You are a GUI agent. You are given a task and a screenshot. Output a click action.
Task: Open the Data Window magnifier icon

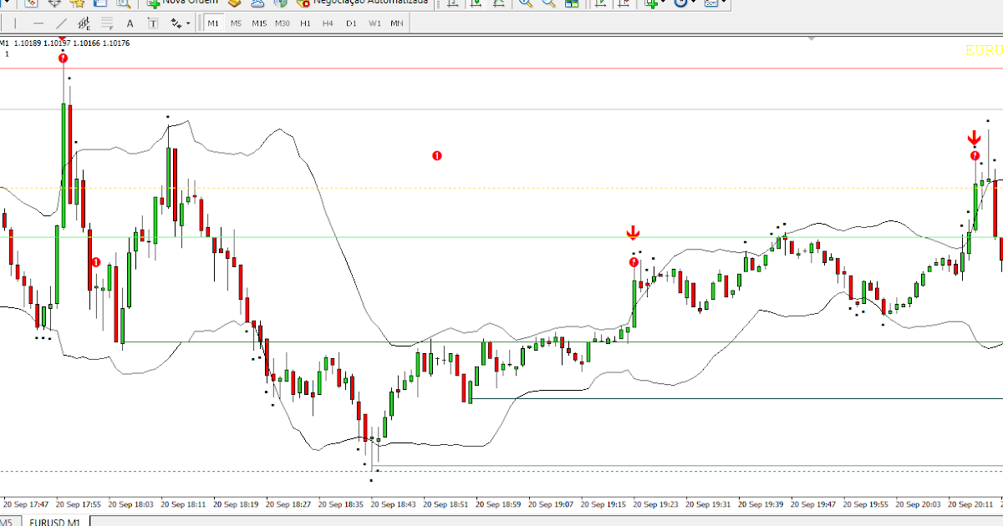pos(124,4)
